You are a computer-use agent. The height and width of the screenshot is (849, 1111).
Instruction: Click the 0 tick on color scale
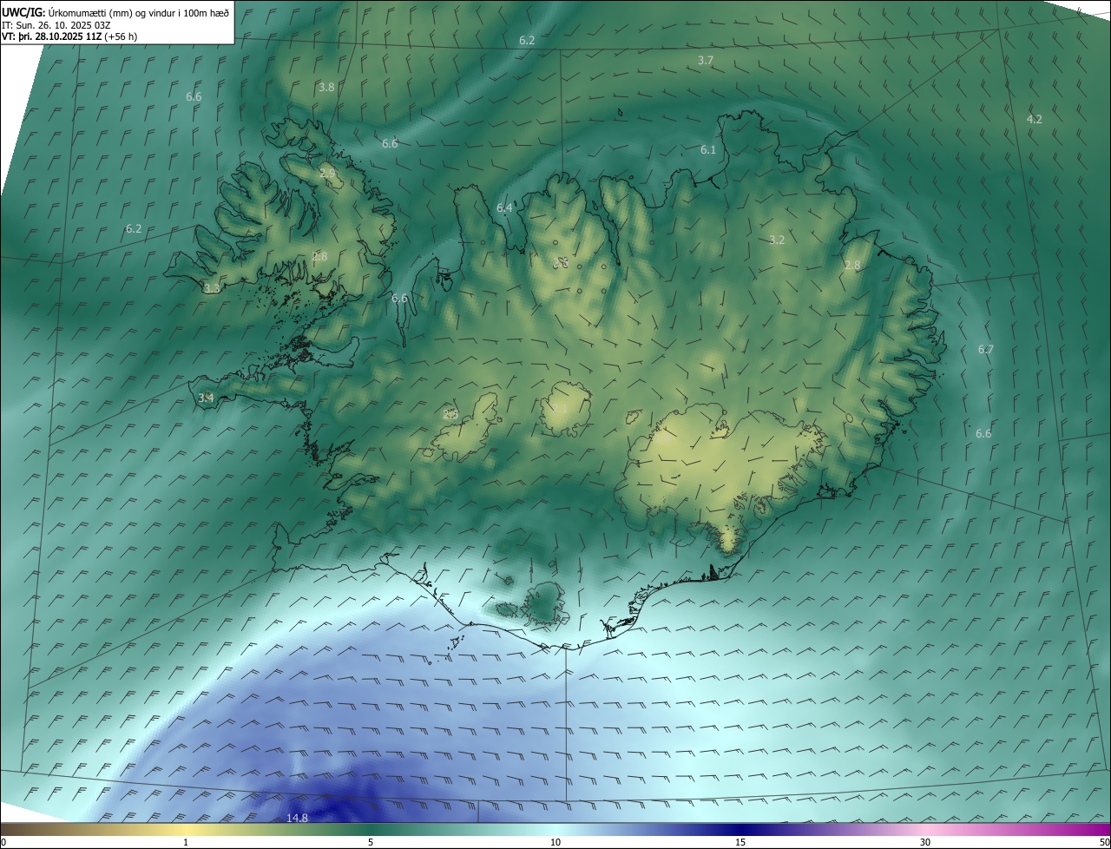(x=3, y=842)
